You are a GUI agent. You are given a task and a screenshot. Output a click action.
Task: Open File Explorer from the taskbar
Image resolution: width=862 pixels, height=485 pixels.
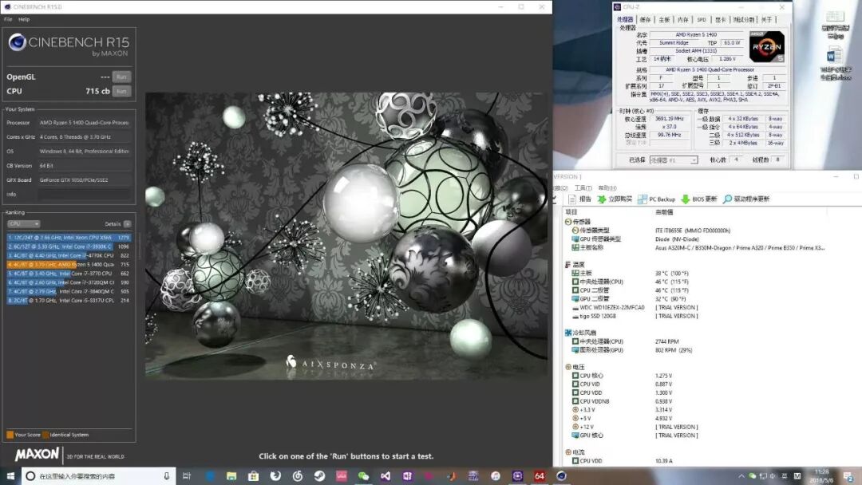(231, 476)
